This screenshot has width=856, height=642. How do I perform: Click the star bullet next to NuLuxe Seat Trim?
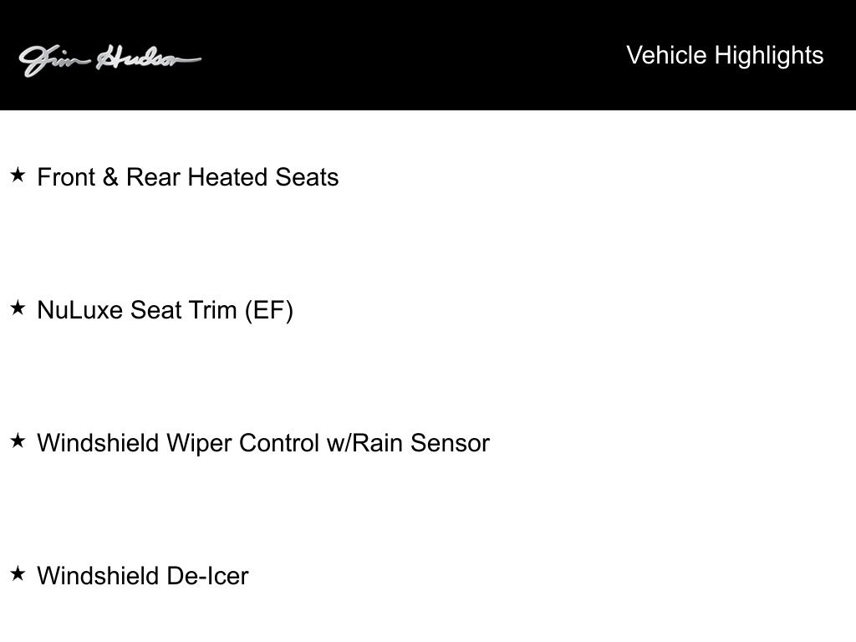pyautogui.click(x=18, y=308)
